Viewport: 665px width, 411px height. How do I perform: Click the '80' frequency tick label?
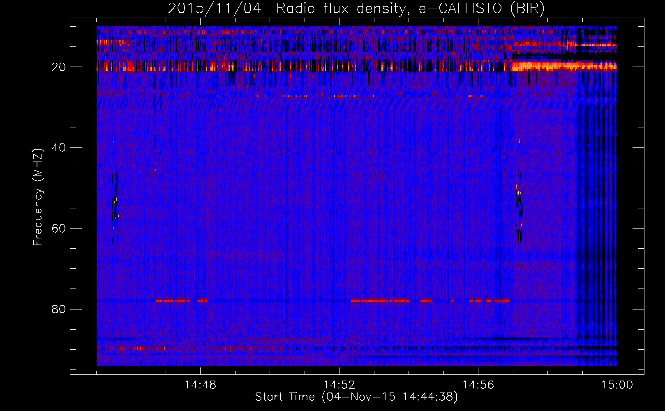[59, 309]
